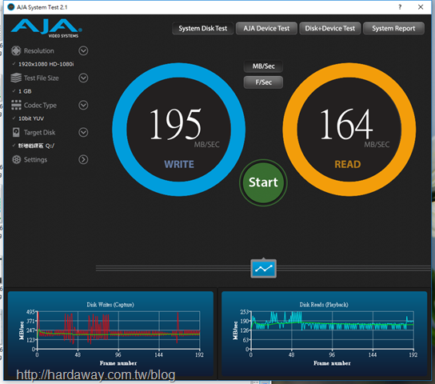Expand the Test File Size dropdown arrow
Viewport: 435px width, 384px height.
(x=83, y=78)
